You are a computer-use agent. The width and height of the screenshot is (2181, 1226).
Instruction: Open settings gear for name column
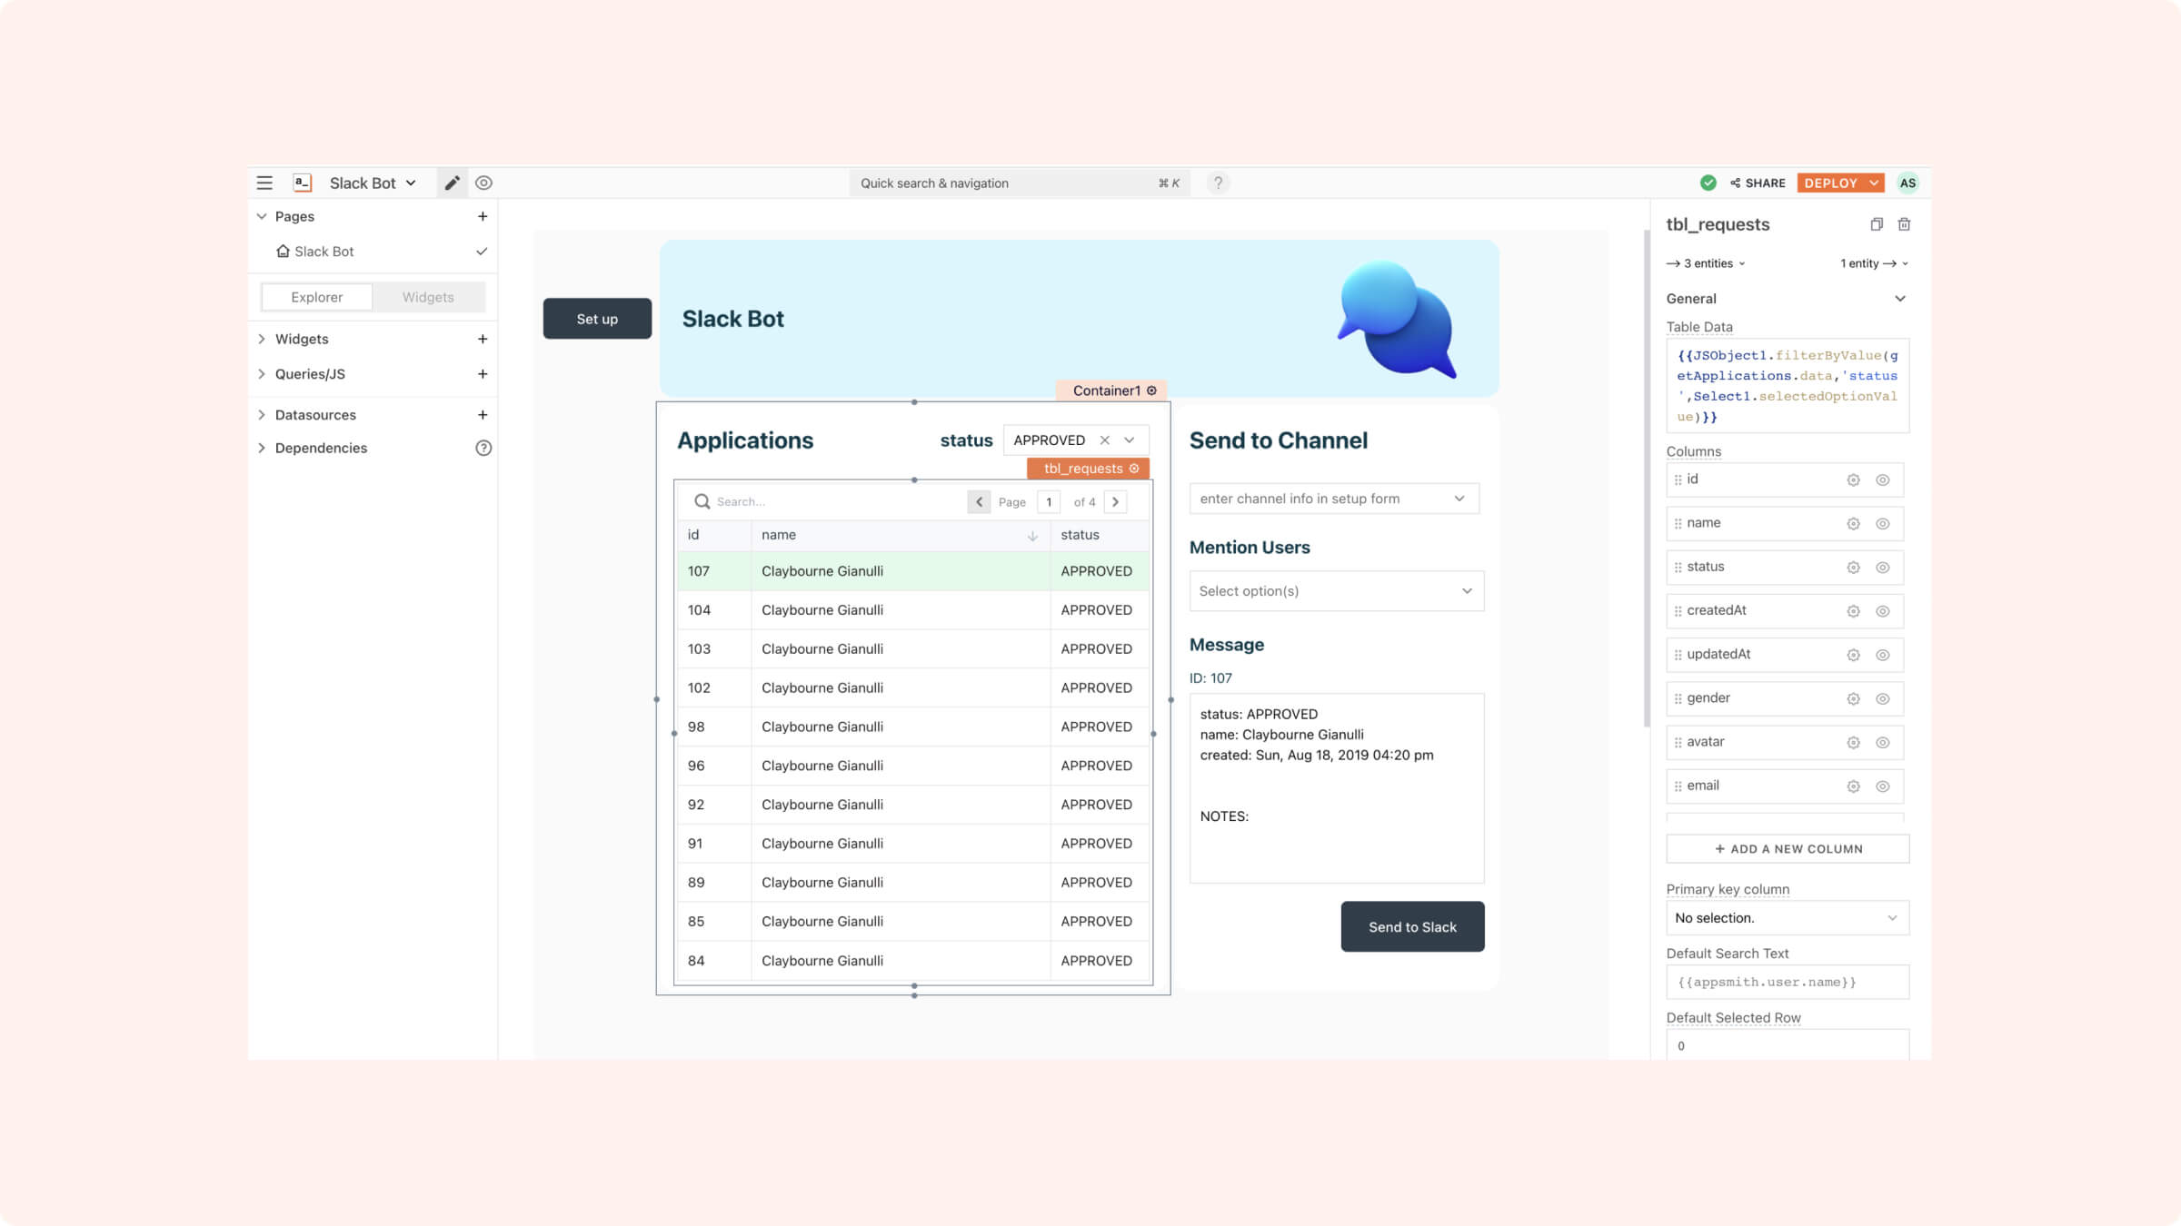coord(1853,524)
